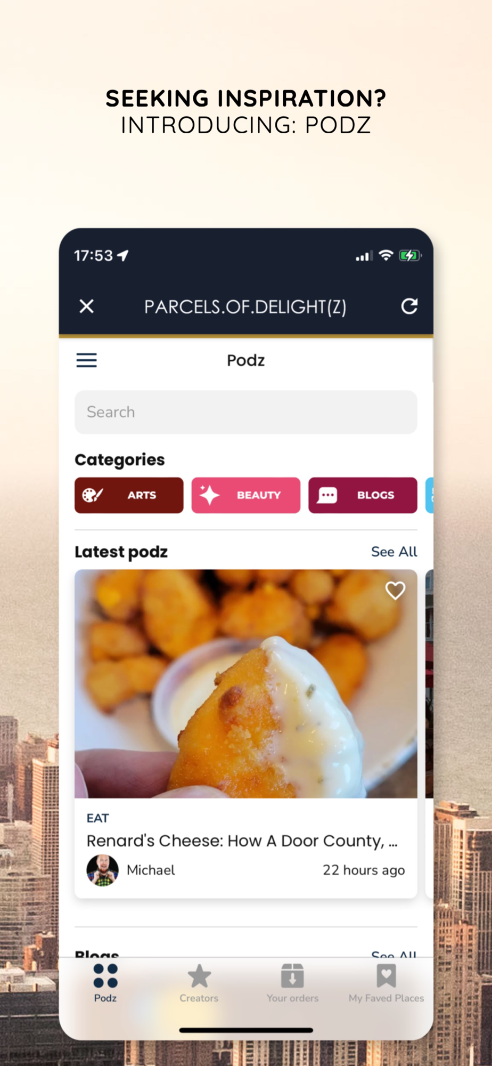
Task: Select the Arts category
Action: pos(129,495)
